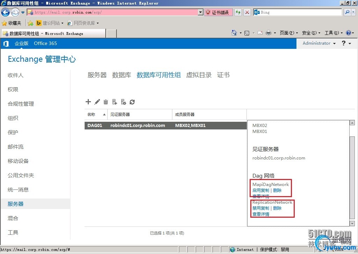This screenshot has height=254, width=358.
Task: Open search provider dropdown arrow
Action: tap(353, 12)
